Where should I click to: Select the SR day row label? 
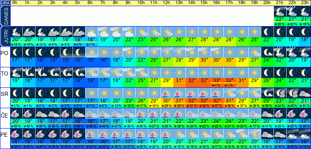4,94
